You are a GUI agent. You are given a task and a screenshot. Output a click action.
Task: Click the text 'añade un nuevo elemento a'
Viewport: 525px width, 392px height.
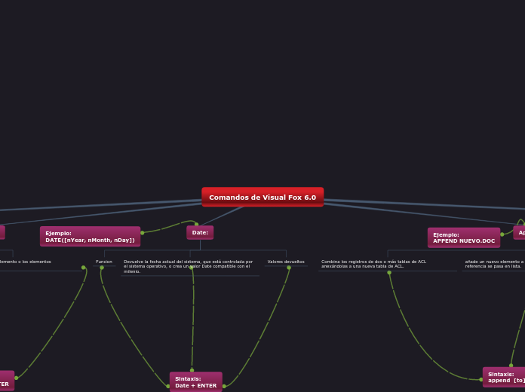[494, 262]
